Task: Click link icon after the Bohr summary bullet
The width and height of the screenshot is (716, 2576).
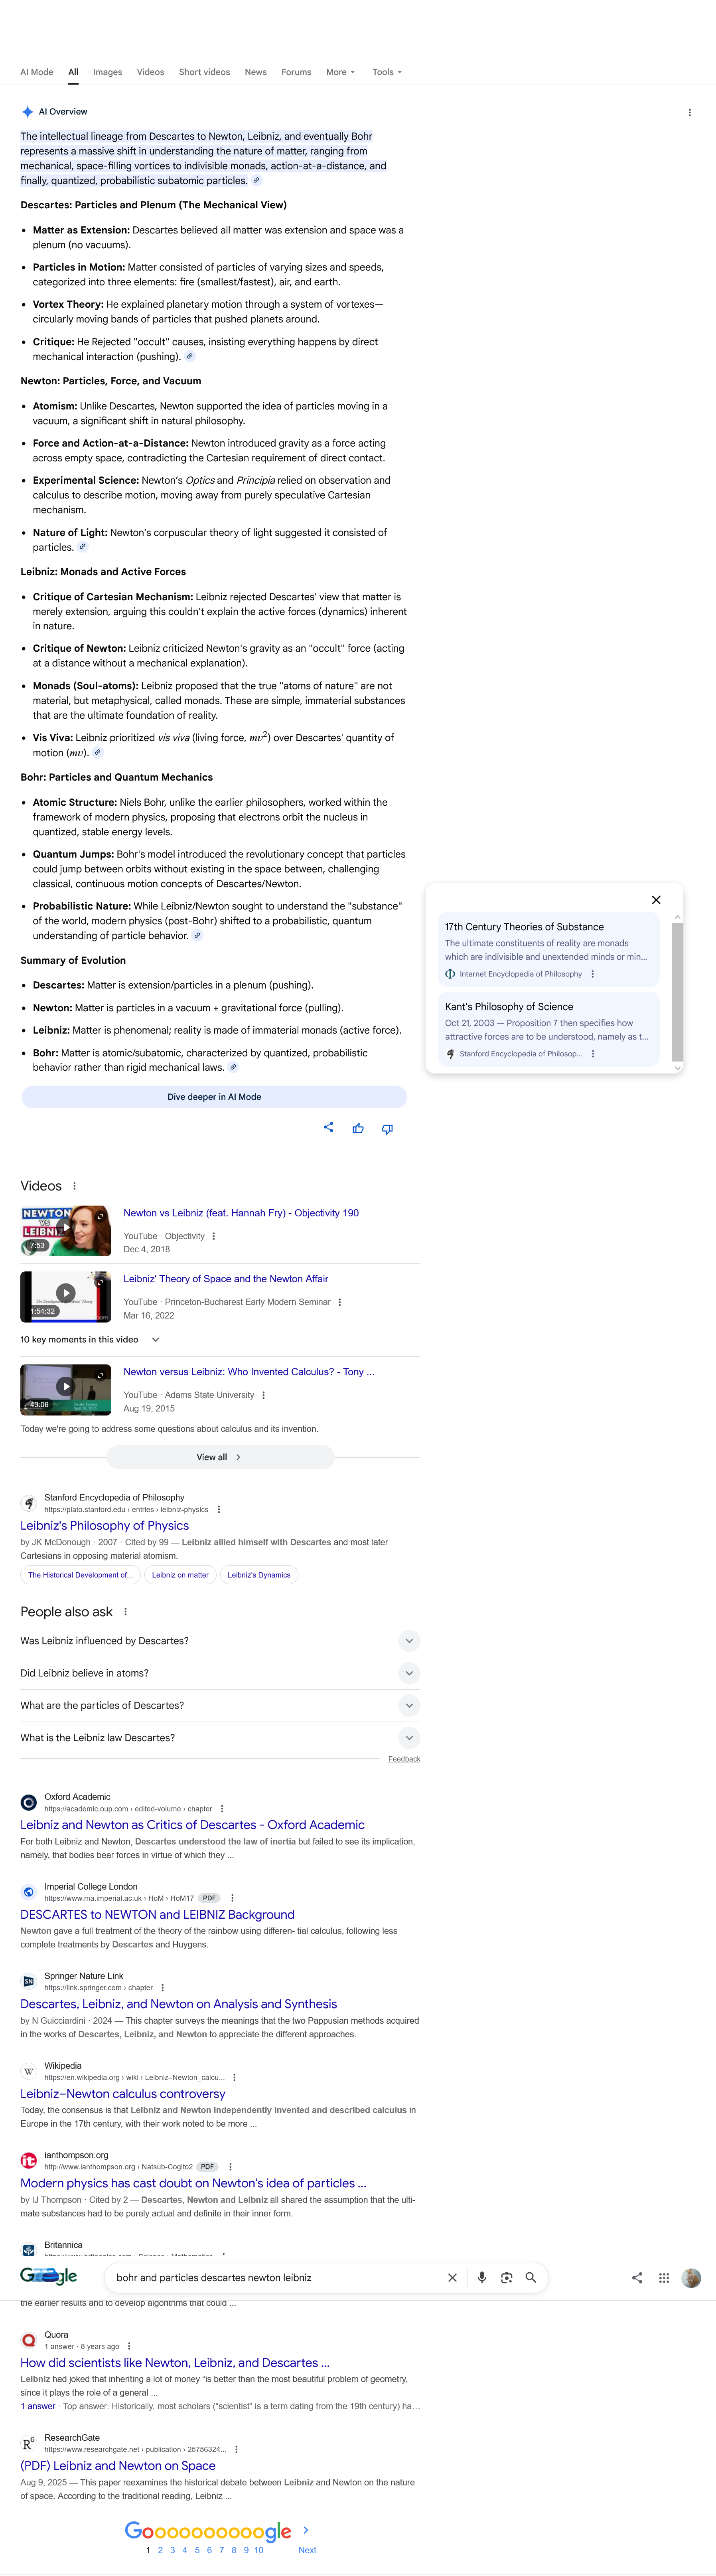Action: [x=233, y=1067]
